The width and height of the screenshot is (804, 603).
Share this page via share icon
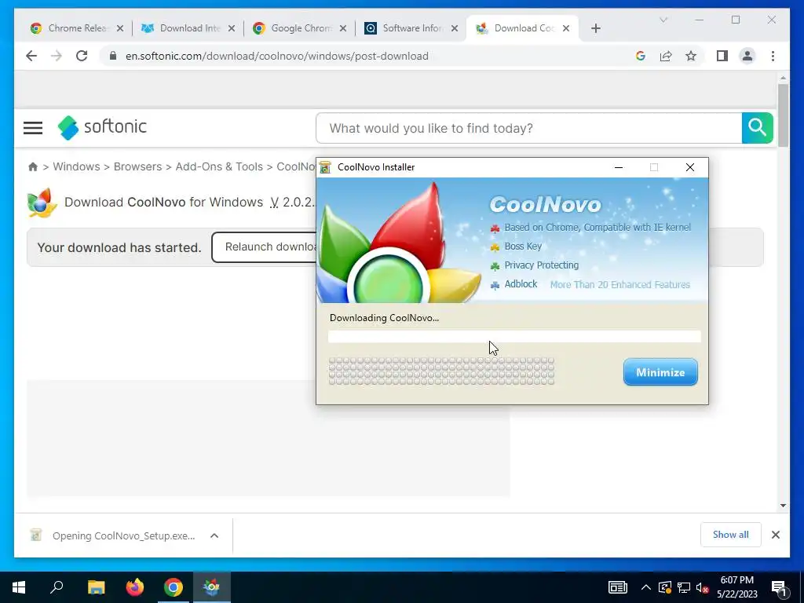click(666, 56)
